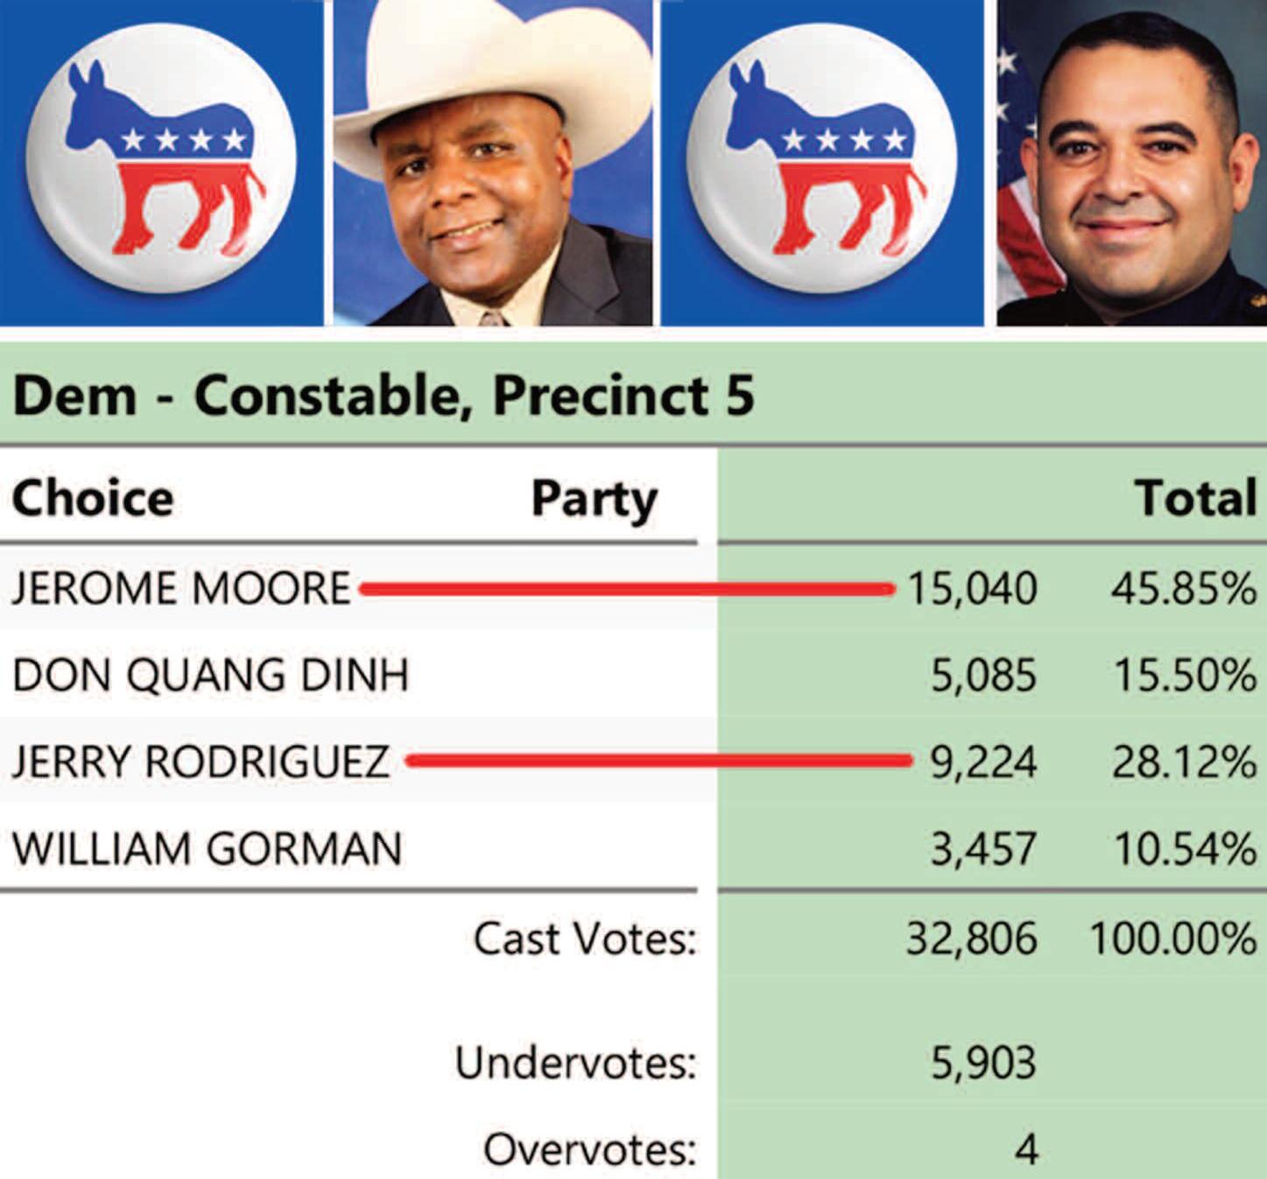
Task: Click the Party column header
Action: (595, 500)
